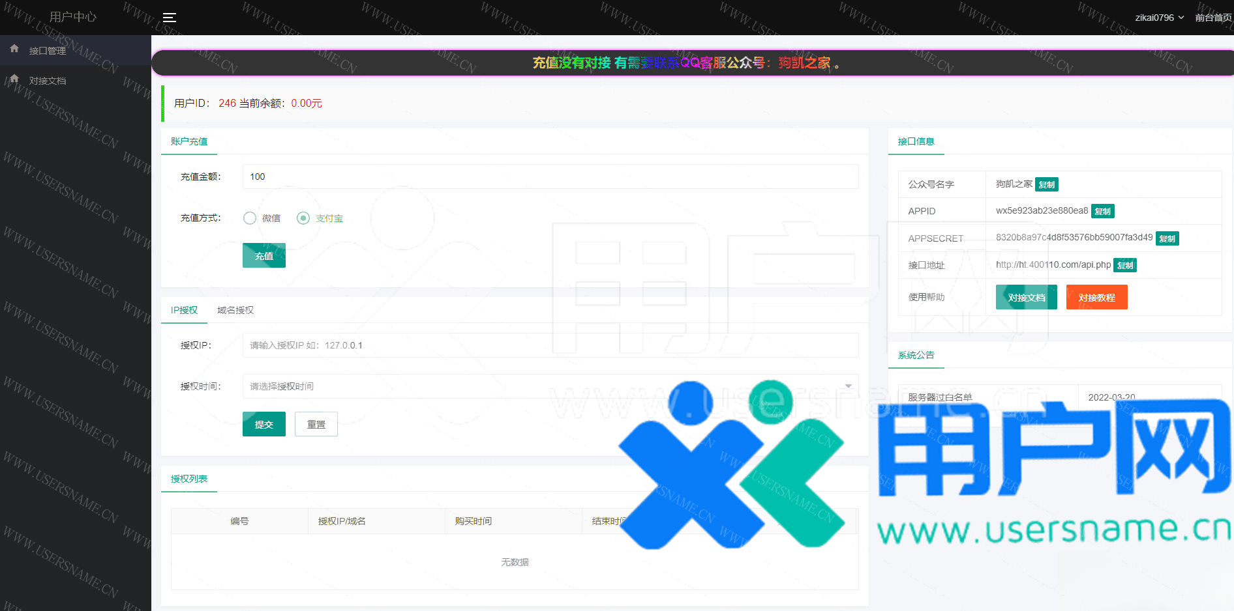This screenshot has width=1234, height=611.
Task: Click the 充值金额 amount input field
Action: pos(550,177)
